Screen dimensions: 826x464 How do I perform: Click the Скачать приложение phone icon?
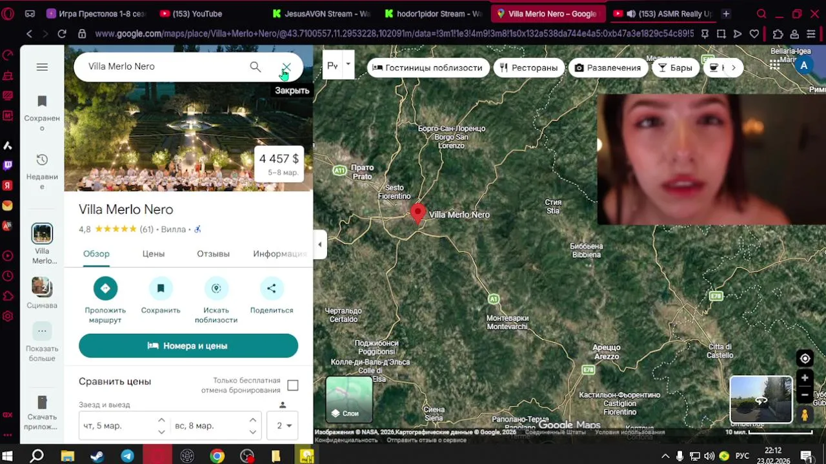(x=42, y=402)
